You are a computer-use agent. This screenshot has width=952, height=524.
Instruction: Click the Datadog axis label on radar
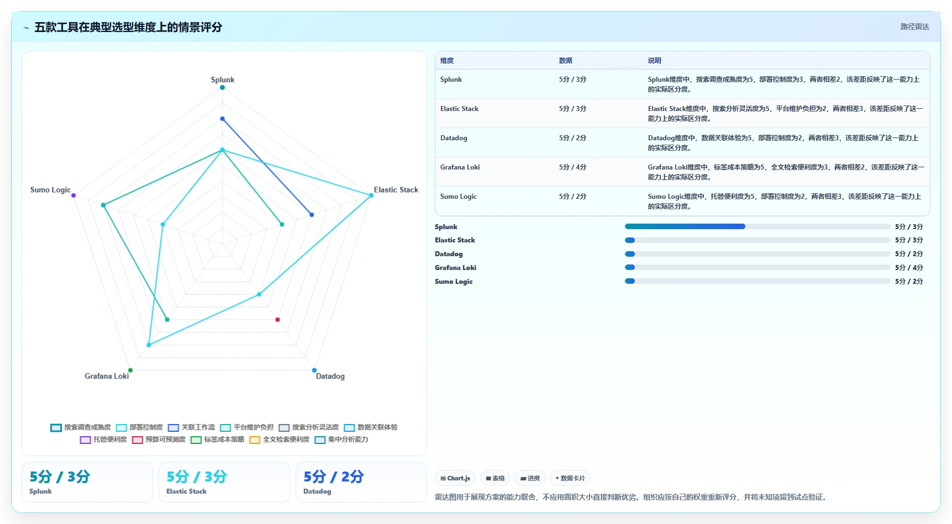(330, 376)
